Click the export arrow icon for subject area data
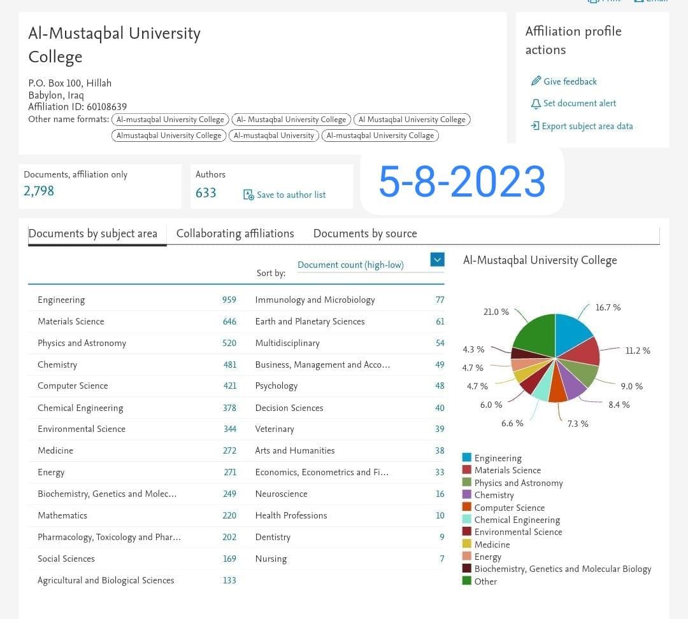688x619 pixels. click(x=535, y=126)
